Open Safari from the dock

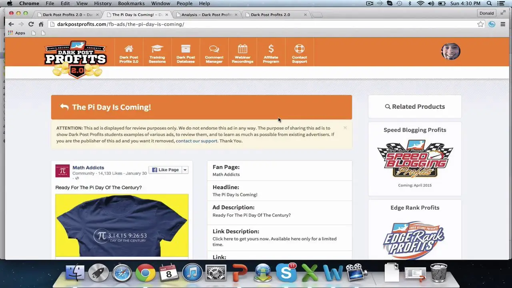[x=122, y=273]
